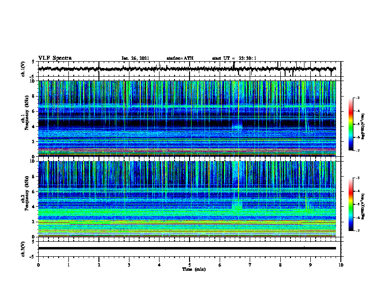Click the "4" tick on time axis

[160, 265]
